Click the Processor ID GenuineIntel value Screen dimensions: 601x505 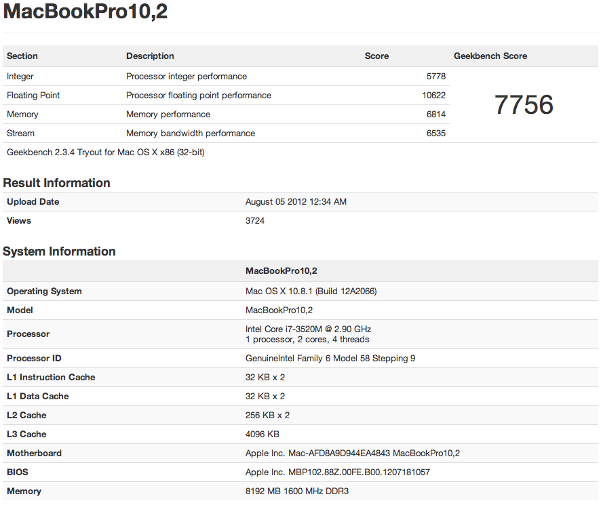330,359
